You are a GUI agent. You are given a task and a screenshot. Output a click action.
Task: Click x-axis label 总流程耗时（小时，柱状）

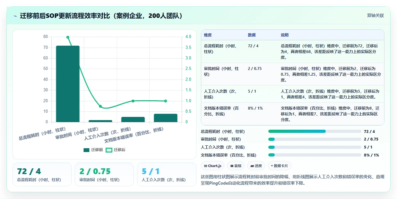[42, 134]
